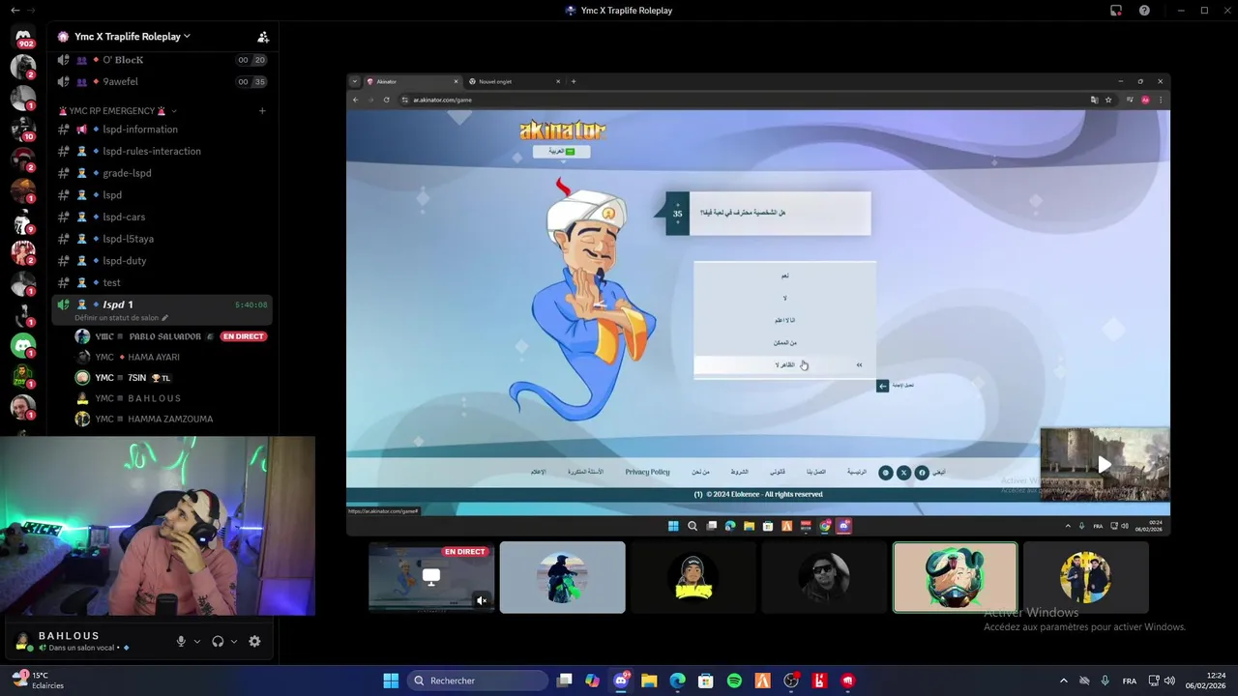Answer لا in the Akinator question
Screen dimensions: 1238x696
pos(784,298)
